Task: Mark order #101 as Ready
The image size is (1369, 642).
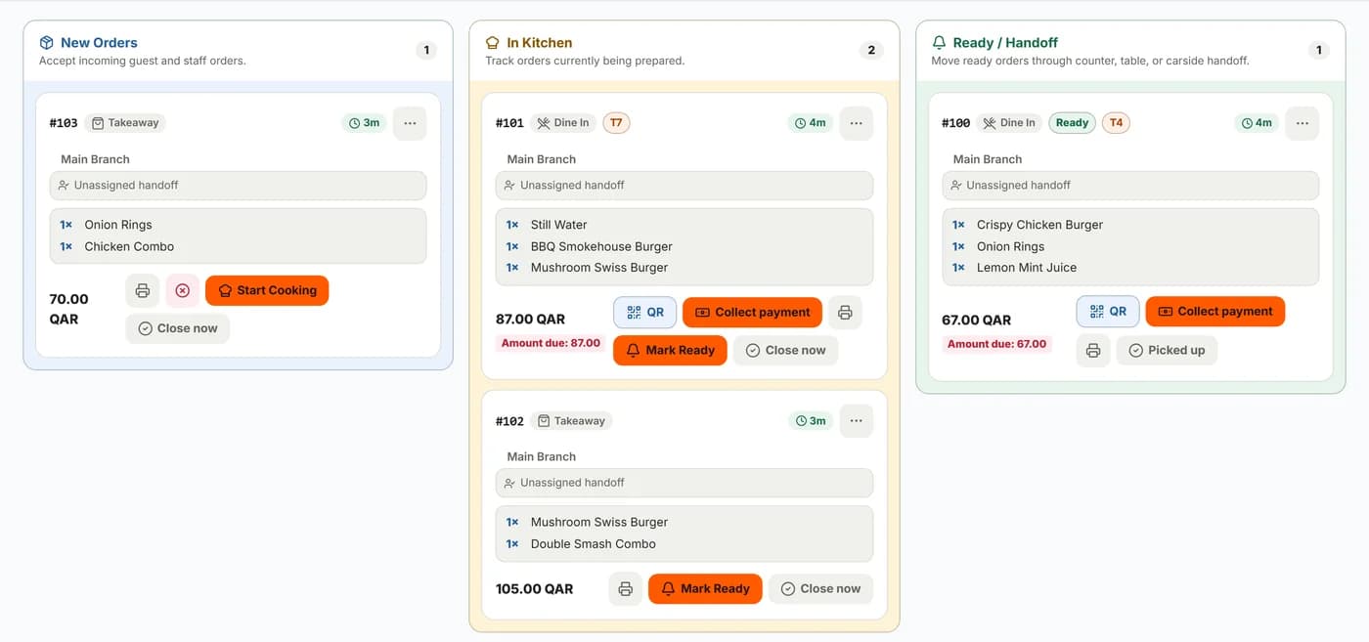Action: 670,350
